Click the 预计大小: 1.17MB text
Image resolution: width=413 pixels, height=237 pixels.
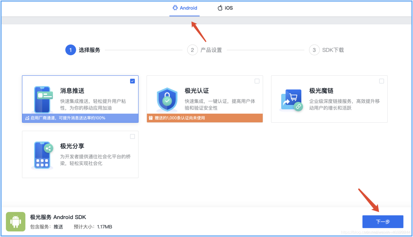coord(93,227)
